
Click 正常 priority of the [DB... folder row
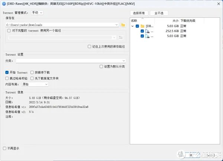pyautogui.click(x=183, y=26)
